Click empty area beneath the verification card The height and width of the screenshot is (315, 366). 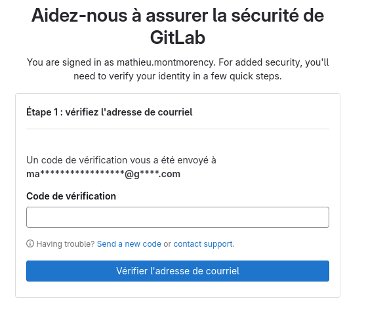(178, 306)
